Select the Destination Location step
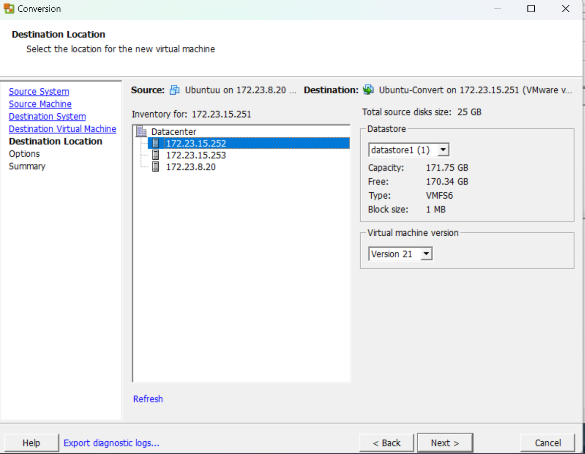Image resolution: width=585 pixels, height=454 pixels. point(56,141)
